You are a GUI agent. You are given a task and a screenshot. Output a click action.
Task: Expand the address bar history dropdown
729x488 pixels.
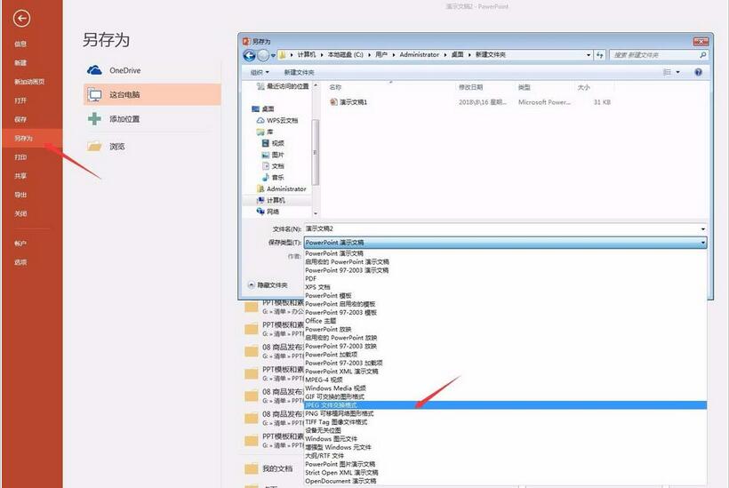coord(589,55)
